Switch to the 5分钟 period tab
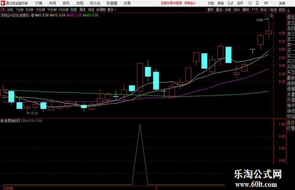The image size is (295, 190). click(x=29, y=10)
